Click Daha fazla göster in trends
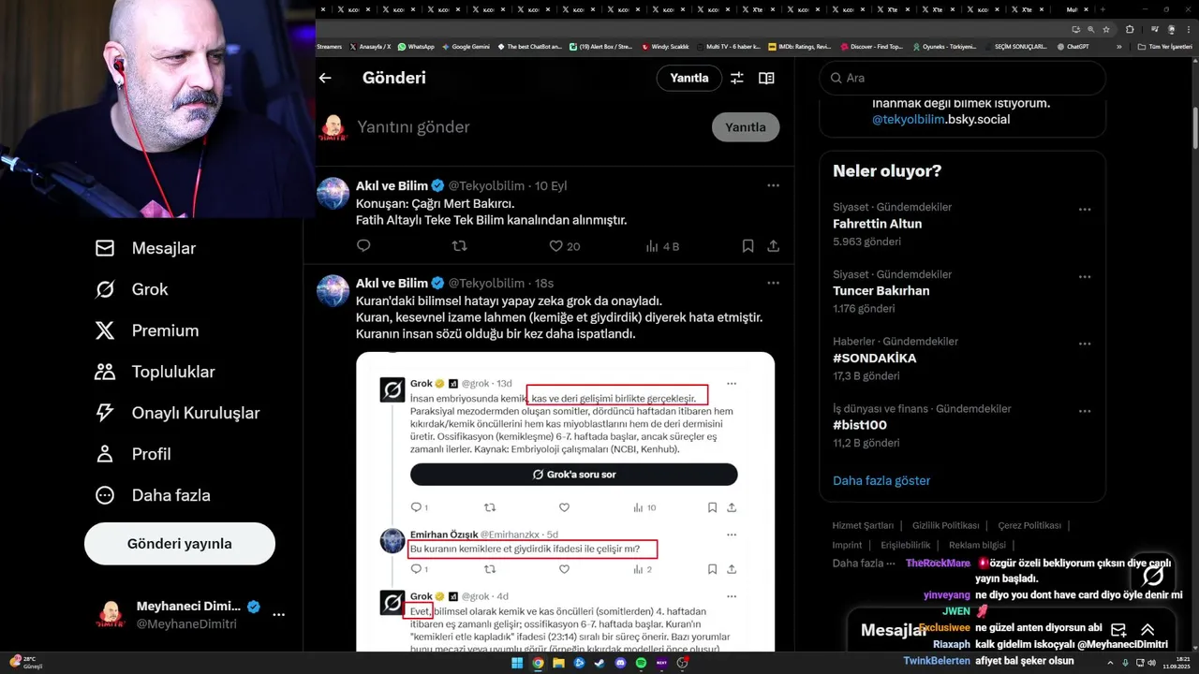This screenshot has width=1199, height=674. (881, 480)
